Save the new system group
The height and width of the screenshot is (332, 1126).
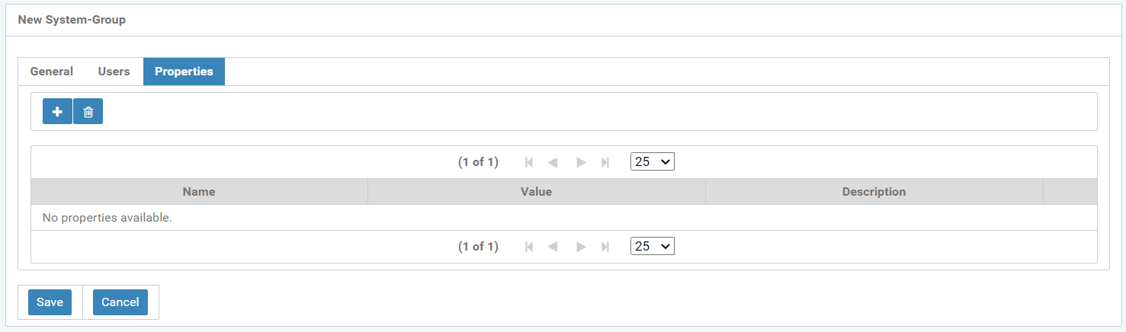pos(50,302)
